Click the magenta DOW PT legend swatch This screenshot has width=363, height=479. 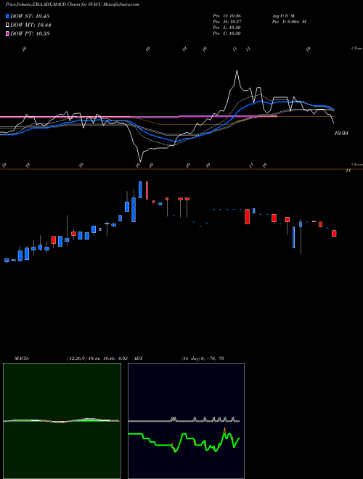coord(7,33)
